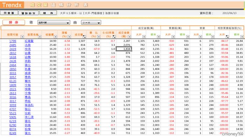Open the stock name link in row 3059
The height and width of the screenshot is (137, 245).
click(x=29, y=105)
